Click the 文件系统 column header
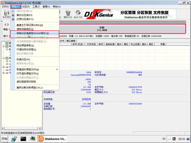Viewport: 191px width, 143px height. (91, 44)
